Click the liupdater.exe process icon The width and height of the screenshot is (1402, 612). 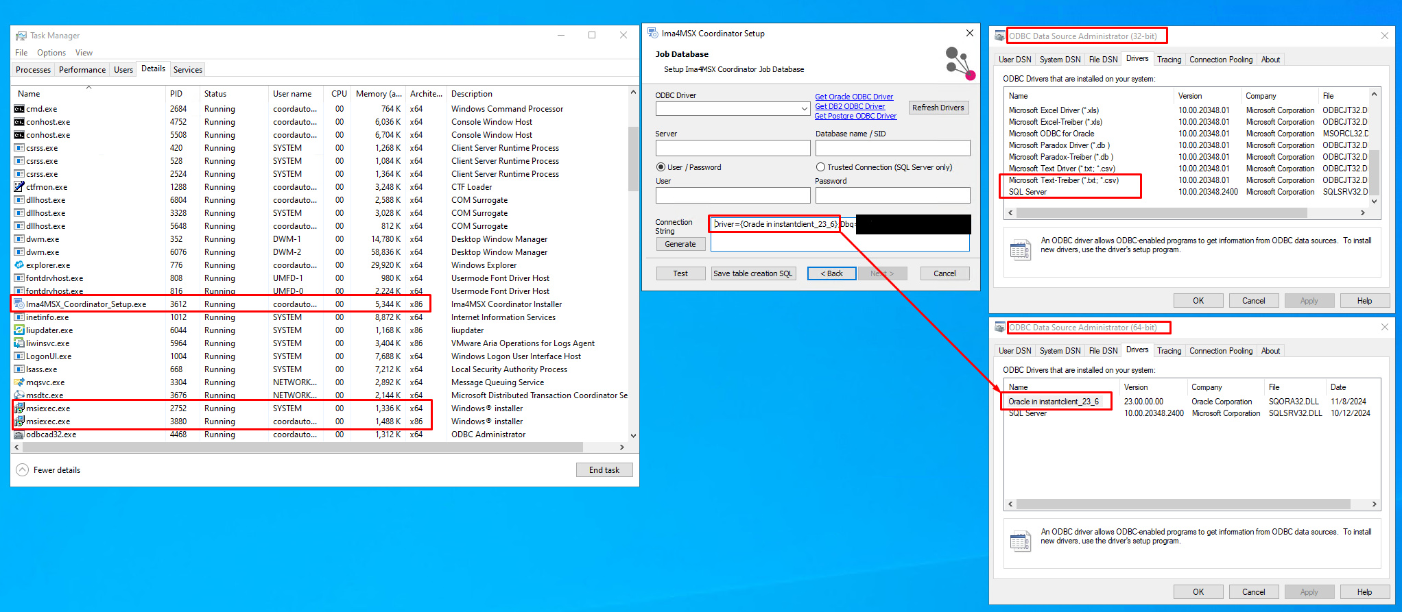coord(19,330)
